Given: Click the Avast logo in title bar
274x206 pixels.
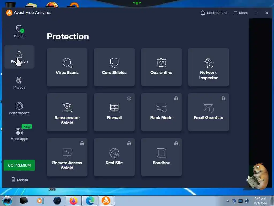Looking at the screenshot, I should click(9, 13).
